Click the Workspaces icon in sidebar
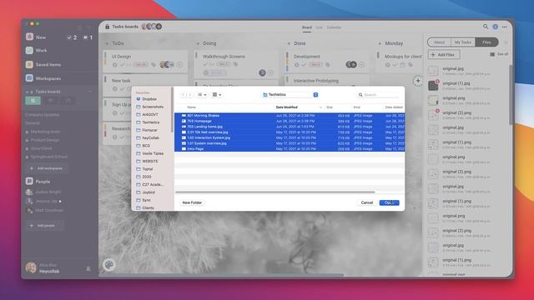534x300 pixels. click(x=30, y=78)
